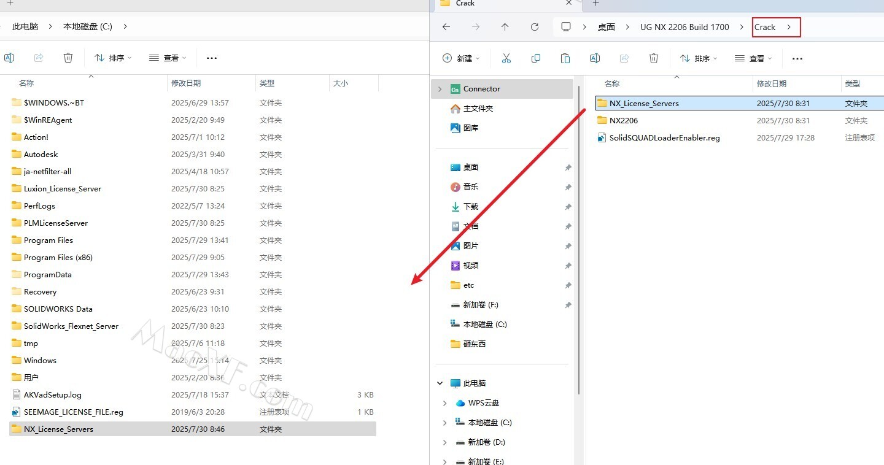
Task: Expand 本地磁盘 (C:) under 此电脑
Action: pyautogui.click(x=445, y=423)
